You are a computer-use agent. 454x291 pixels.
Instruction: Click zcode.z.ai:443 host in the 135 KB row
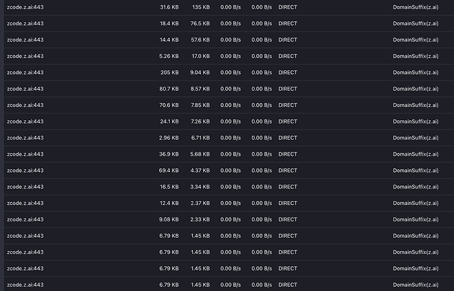(x=25, y=7)
